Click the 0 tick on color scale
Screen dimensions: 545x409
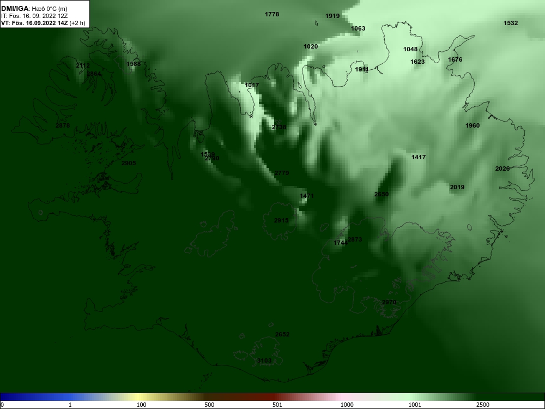tap(2, 405)
